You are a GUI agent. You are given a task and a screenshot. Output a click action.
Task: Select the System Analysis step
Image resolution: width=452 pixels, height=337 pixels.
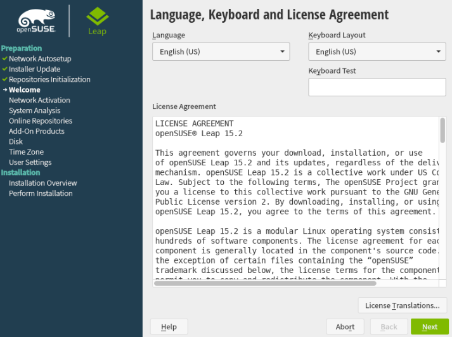pyautogui.click(x=35, y=110)
